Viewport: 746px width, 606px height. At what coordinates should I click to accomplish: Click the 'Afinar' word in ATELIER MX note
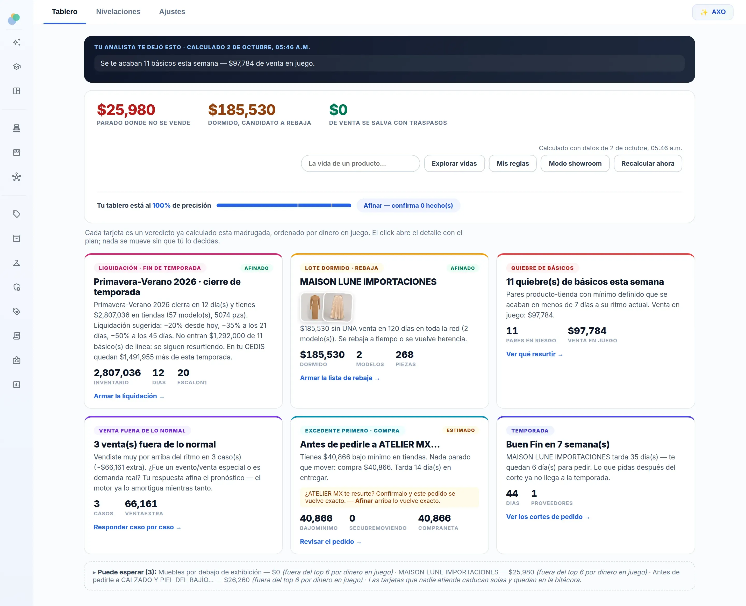(364, 501)
